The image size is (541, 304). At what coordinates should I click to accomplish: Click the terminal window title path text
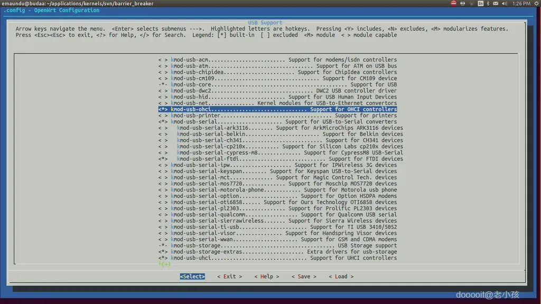(78, 4)
